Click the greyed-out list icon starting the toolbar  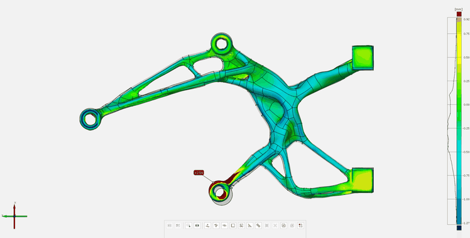pyautogui.click(x=170, y=225)
